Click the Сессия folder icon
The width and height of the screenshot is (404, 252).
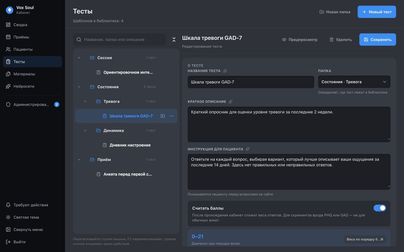[92, 58]
